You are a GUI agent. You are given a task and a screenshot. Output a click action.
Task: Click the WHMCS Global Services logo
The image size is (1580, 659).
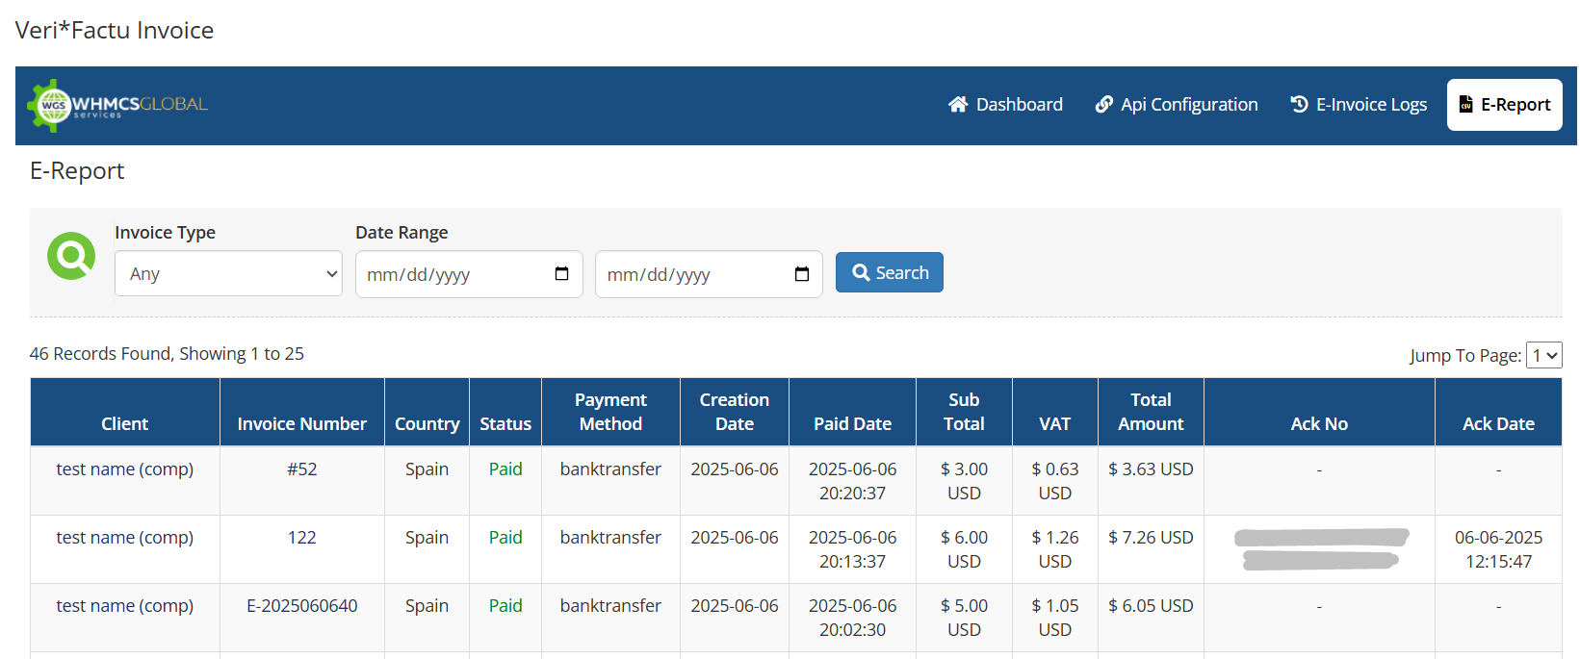click(117, 105)
